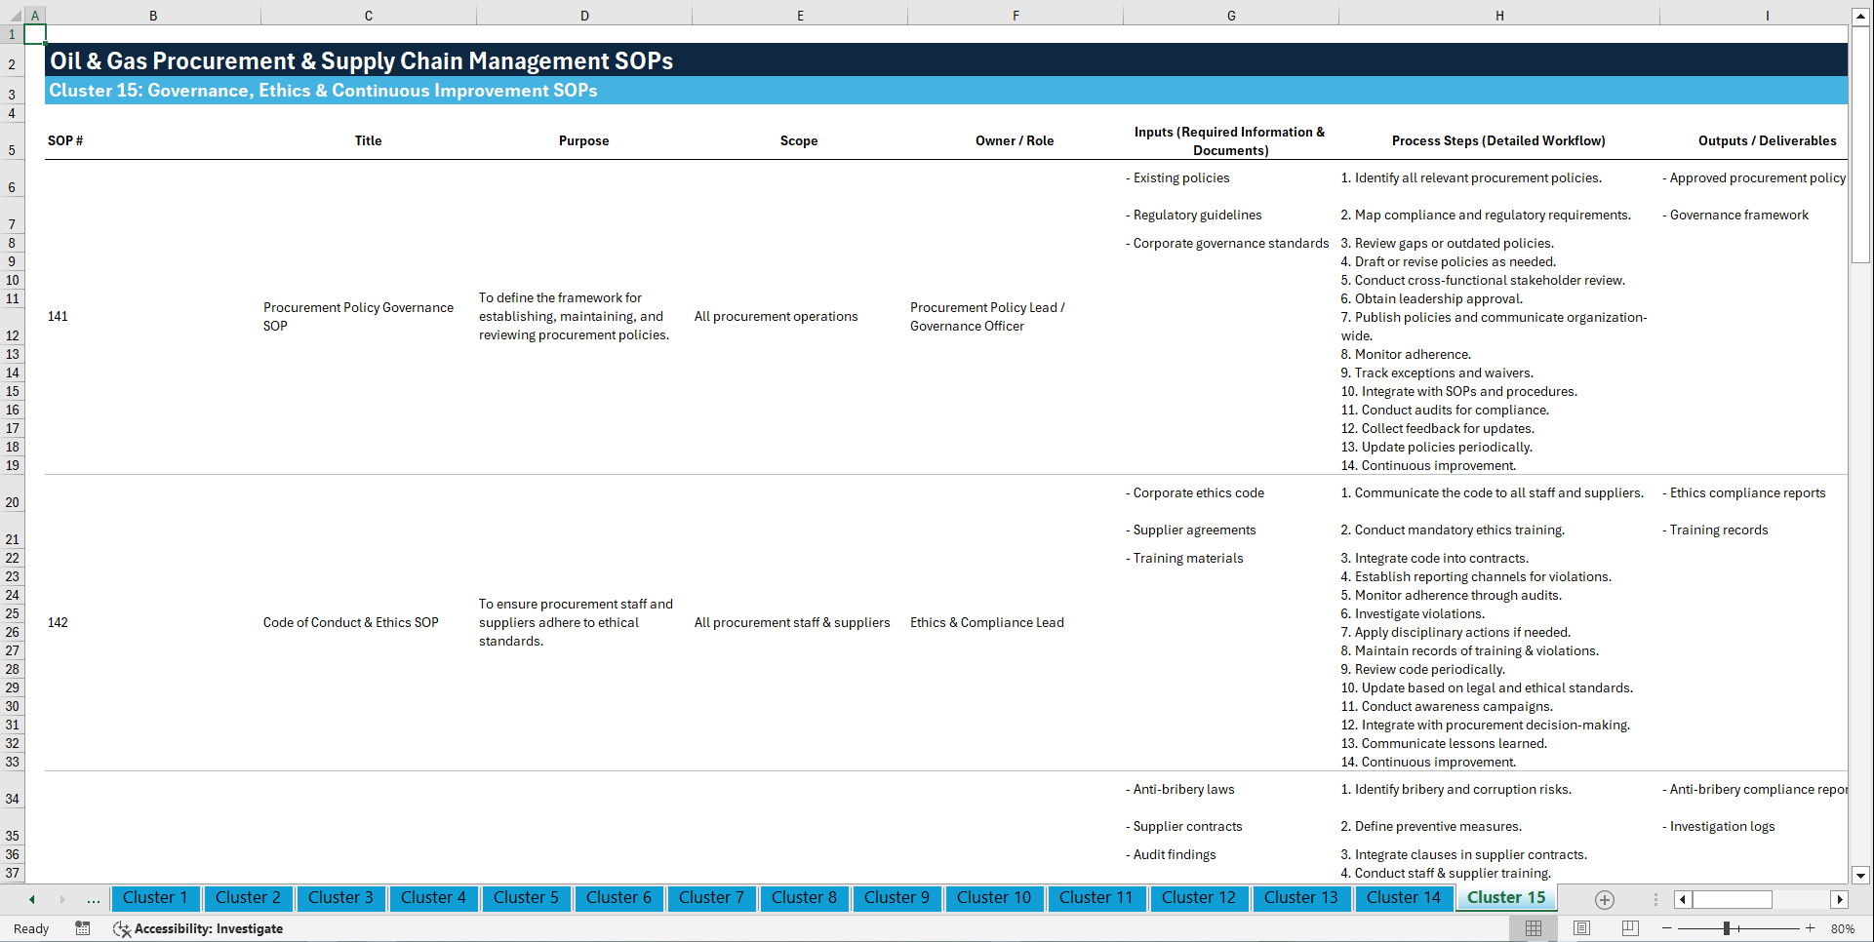Select the Normal view icon in status bar
Viewport: 1874px width, 942px height.
coord(1532,928)
